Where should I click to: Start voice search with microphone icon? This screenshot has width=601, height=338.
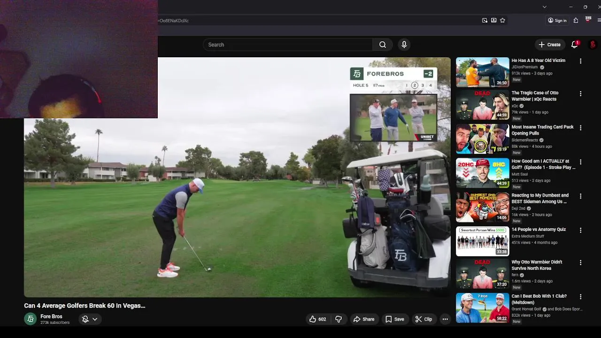pyautogui.click(x=404, y=45)
